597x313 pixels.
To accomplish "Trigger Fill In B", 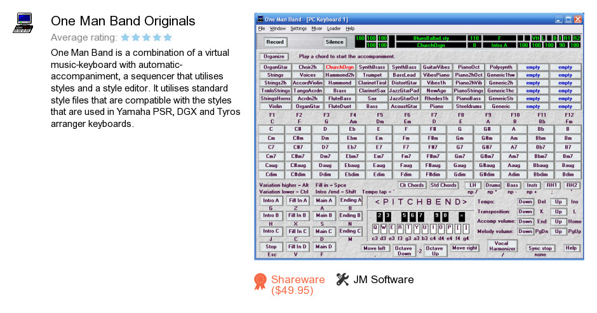I will pos(297,215).
